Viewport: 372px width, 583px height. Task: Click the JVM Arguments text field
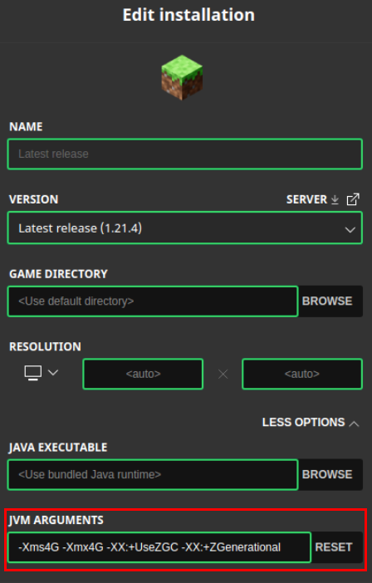(159, 547)
